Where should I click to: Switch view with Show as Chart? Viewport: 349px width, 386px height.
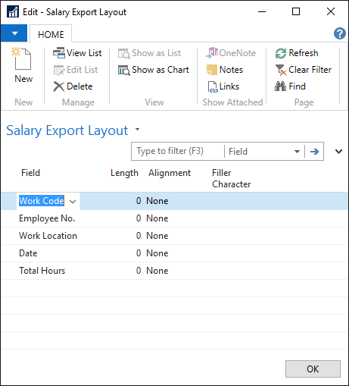point(154,70)
